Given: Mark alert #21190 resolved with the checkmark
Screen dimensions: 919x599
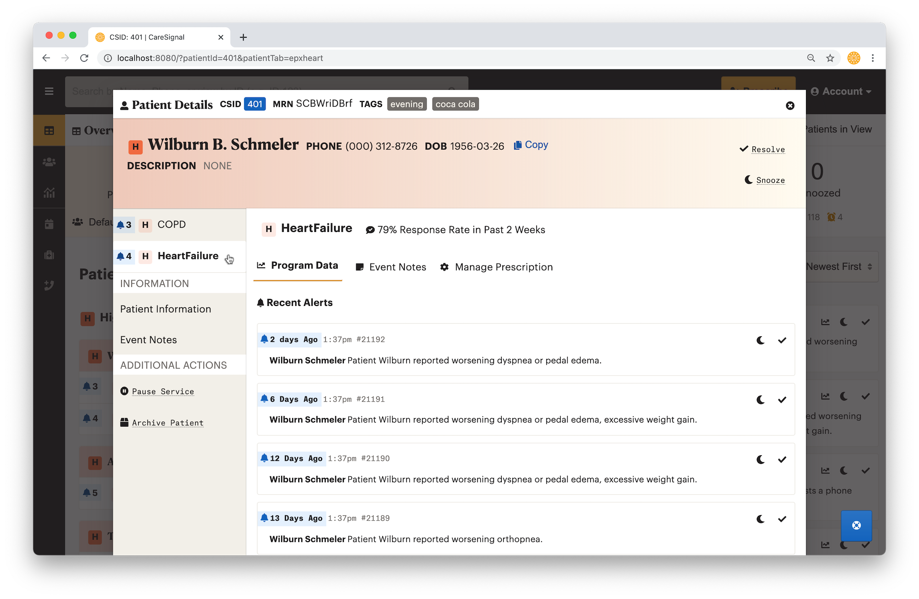Looking at the screenshot, I should 782,459.
